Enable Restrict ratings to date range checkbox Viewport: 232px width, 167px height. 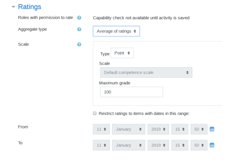95,113
